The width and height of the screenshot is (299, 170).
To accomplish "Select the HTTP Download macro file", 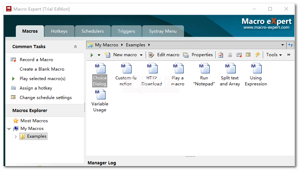I will pos(152,75).
